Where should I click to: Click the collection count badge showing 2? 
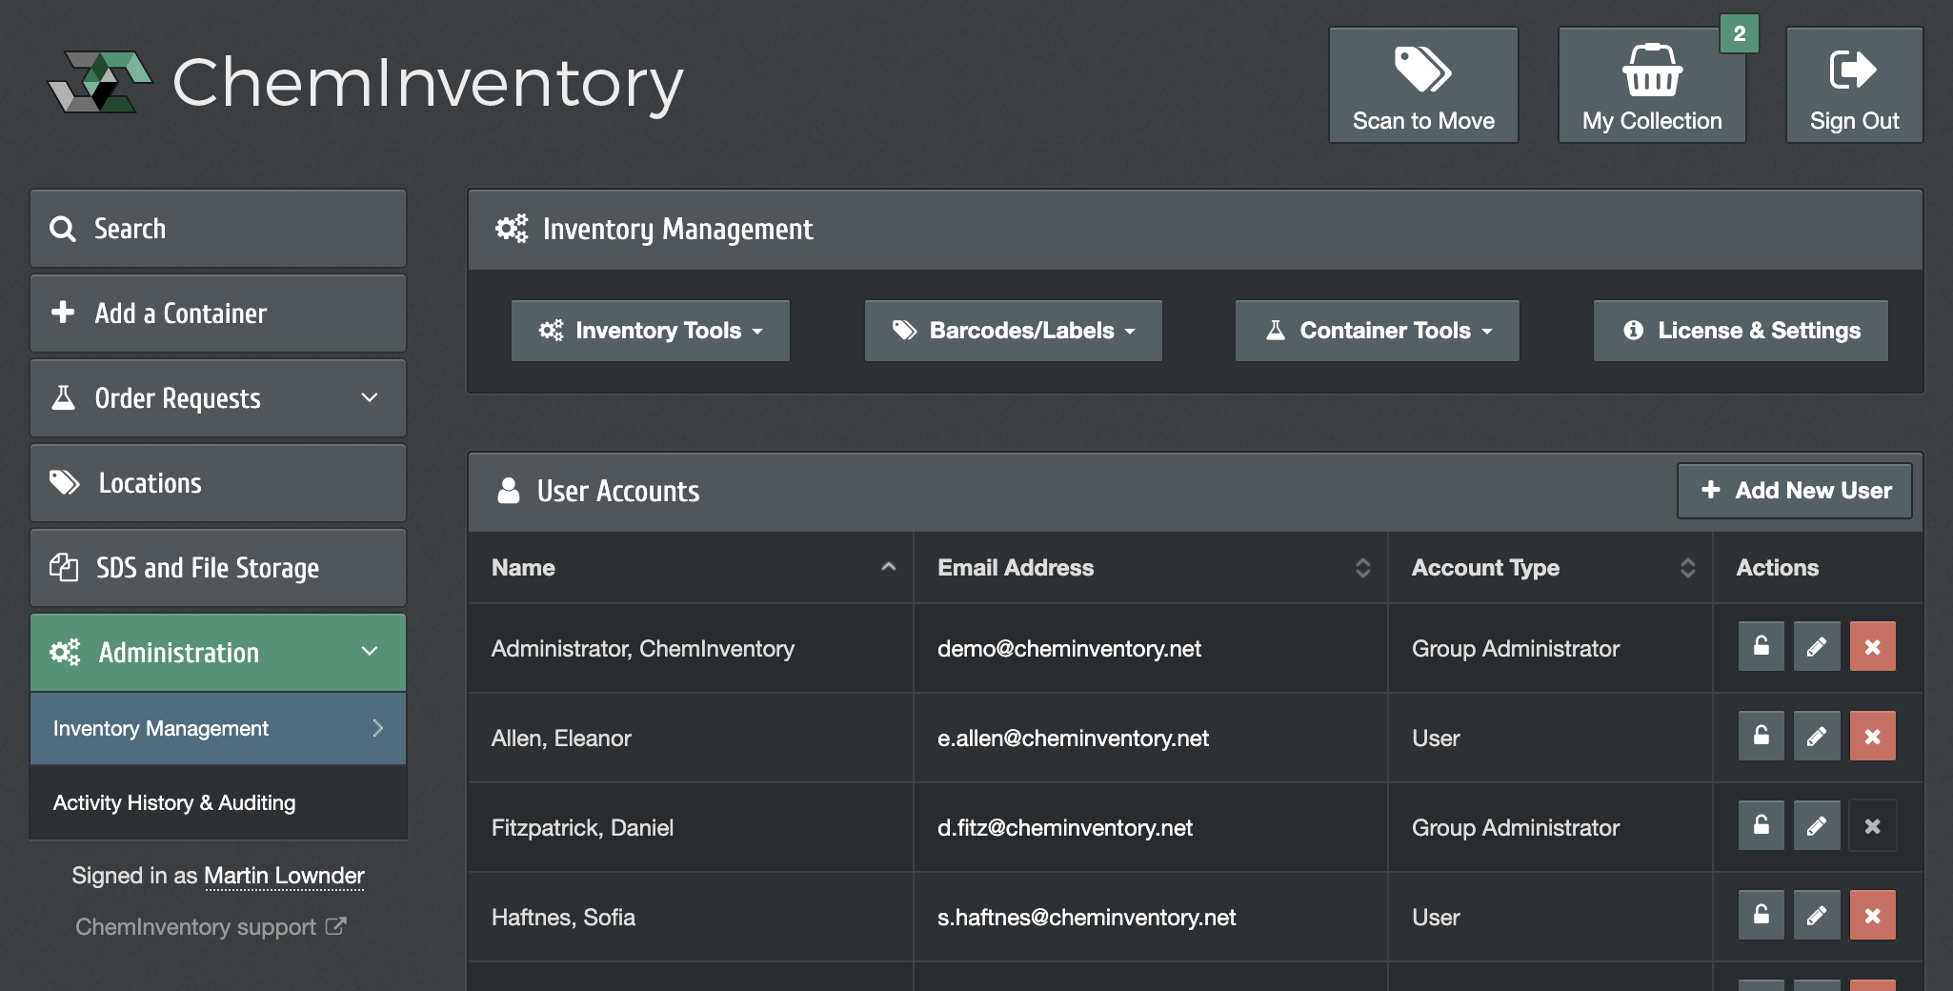pos(1739,34)
